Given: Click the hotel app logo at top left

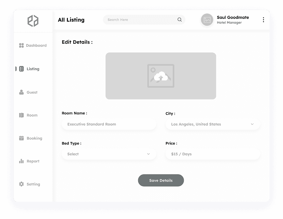Looking at the screenshot, I should point(34,21).
